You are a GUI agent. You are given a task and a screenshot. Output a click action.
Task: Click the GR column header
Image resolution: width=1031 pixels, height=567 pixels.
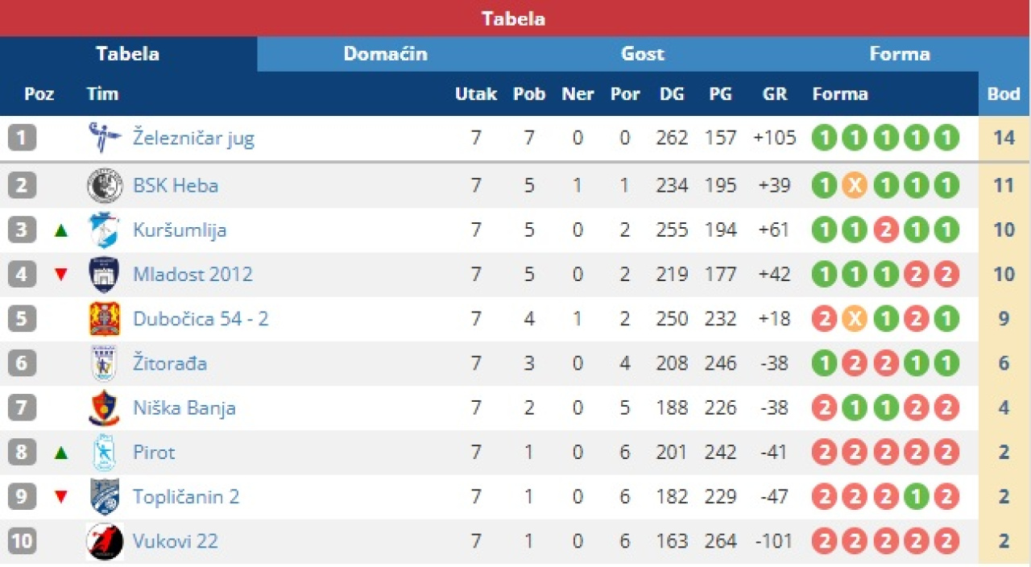774,94
